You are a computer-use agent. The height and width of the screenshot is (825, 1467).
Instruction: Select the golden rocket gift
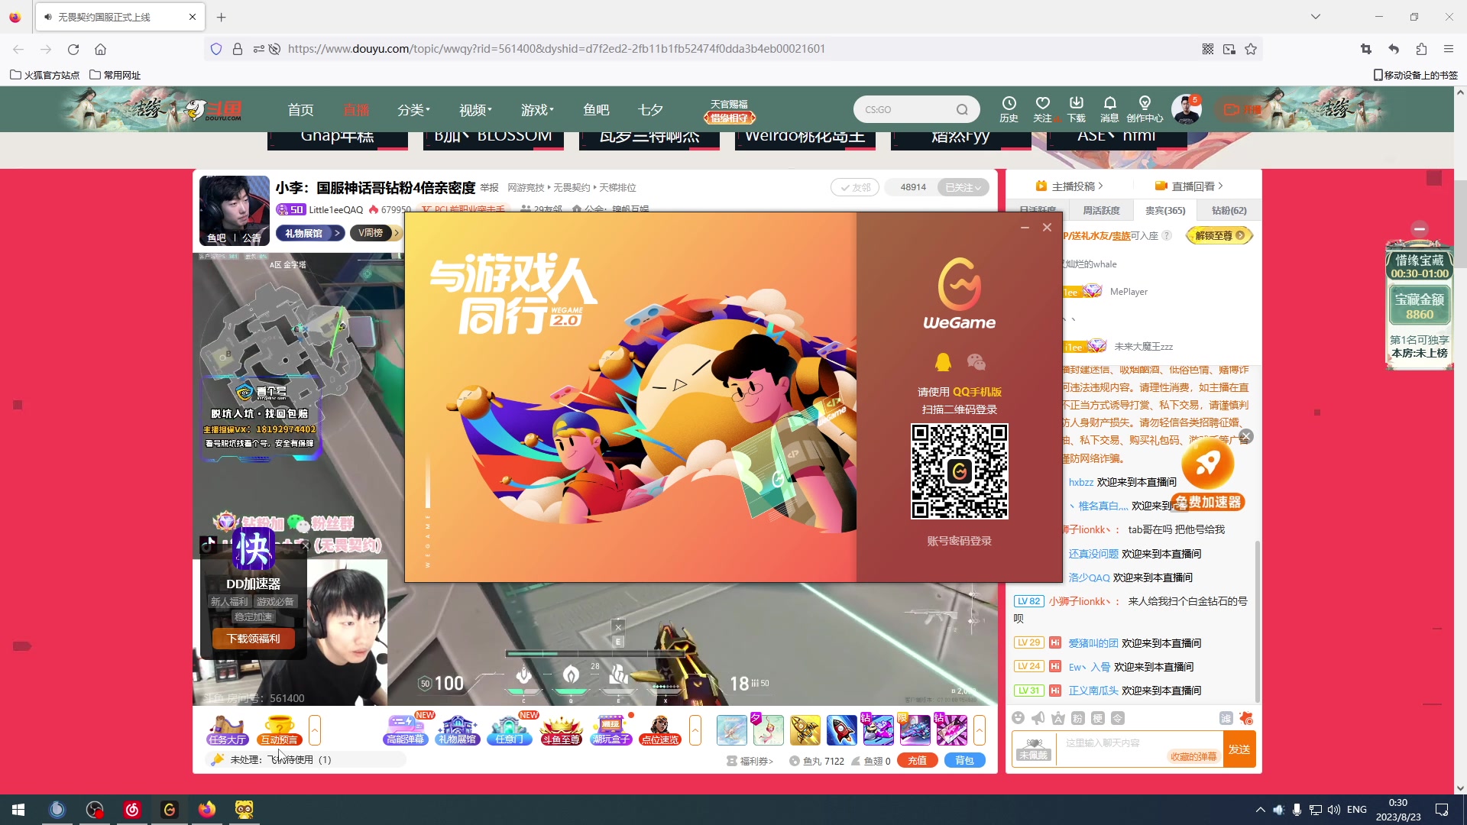click(x=805, y=730)
